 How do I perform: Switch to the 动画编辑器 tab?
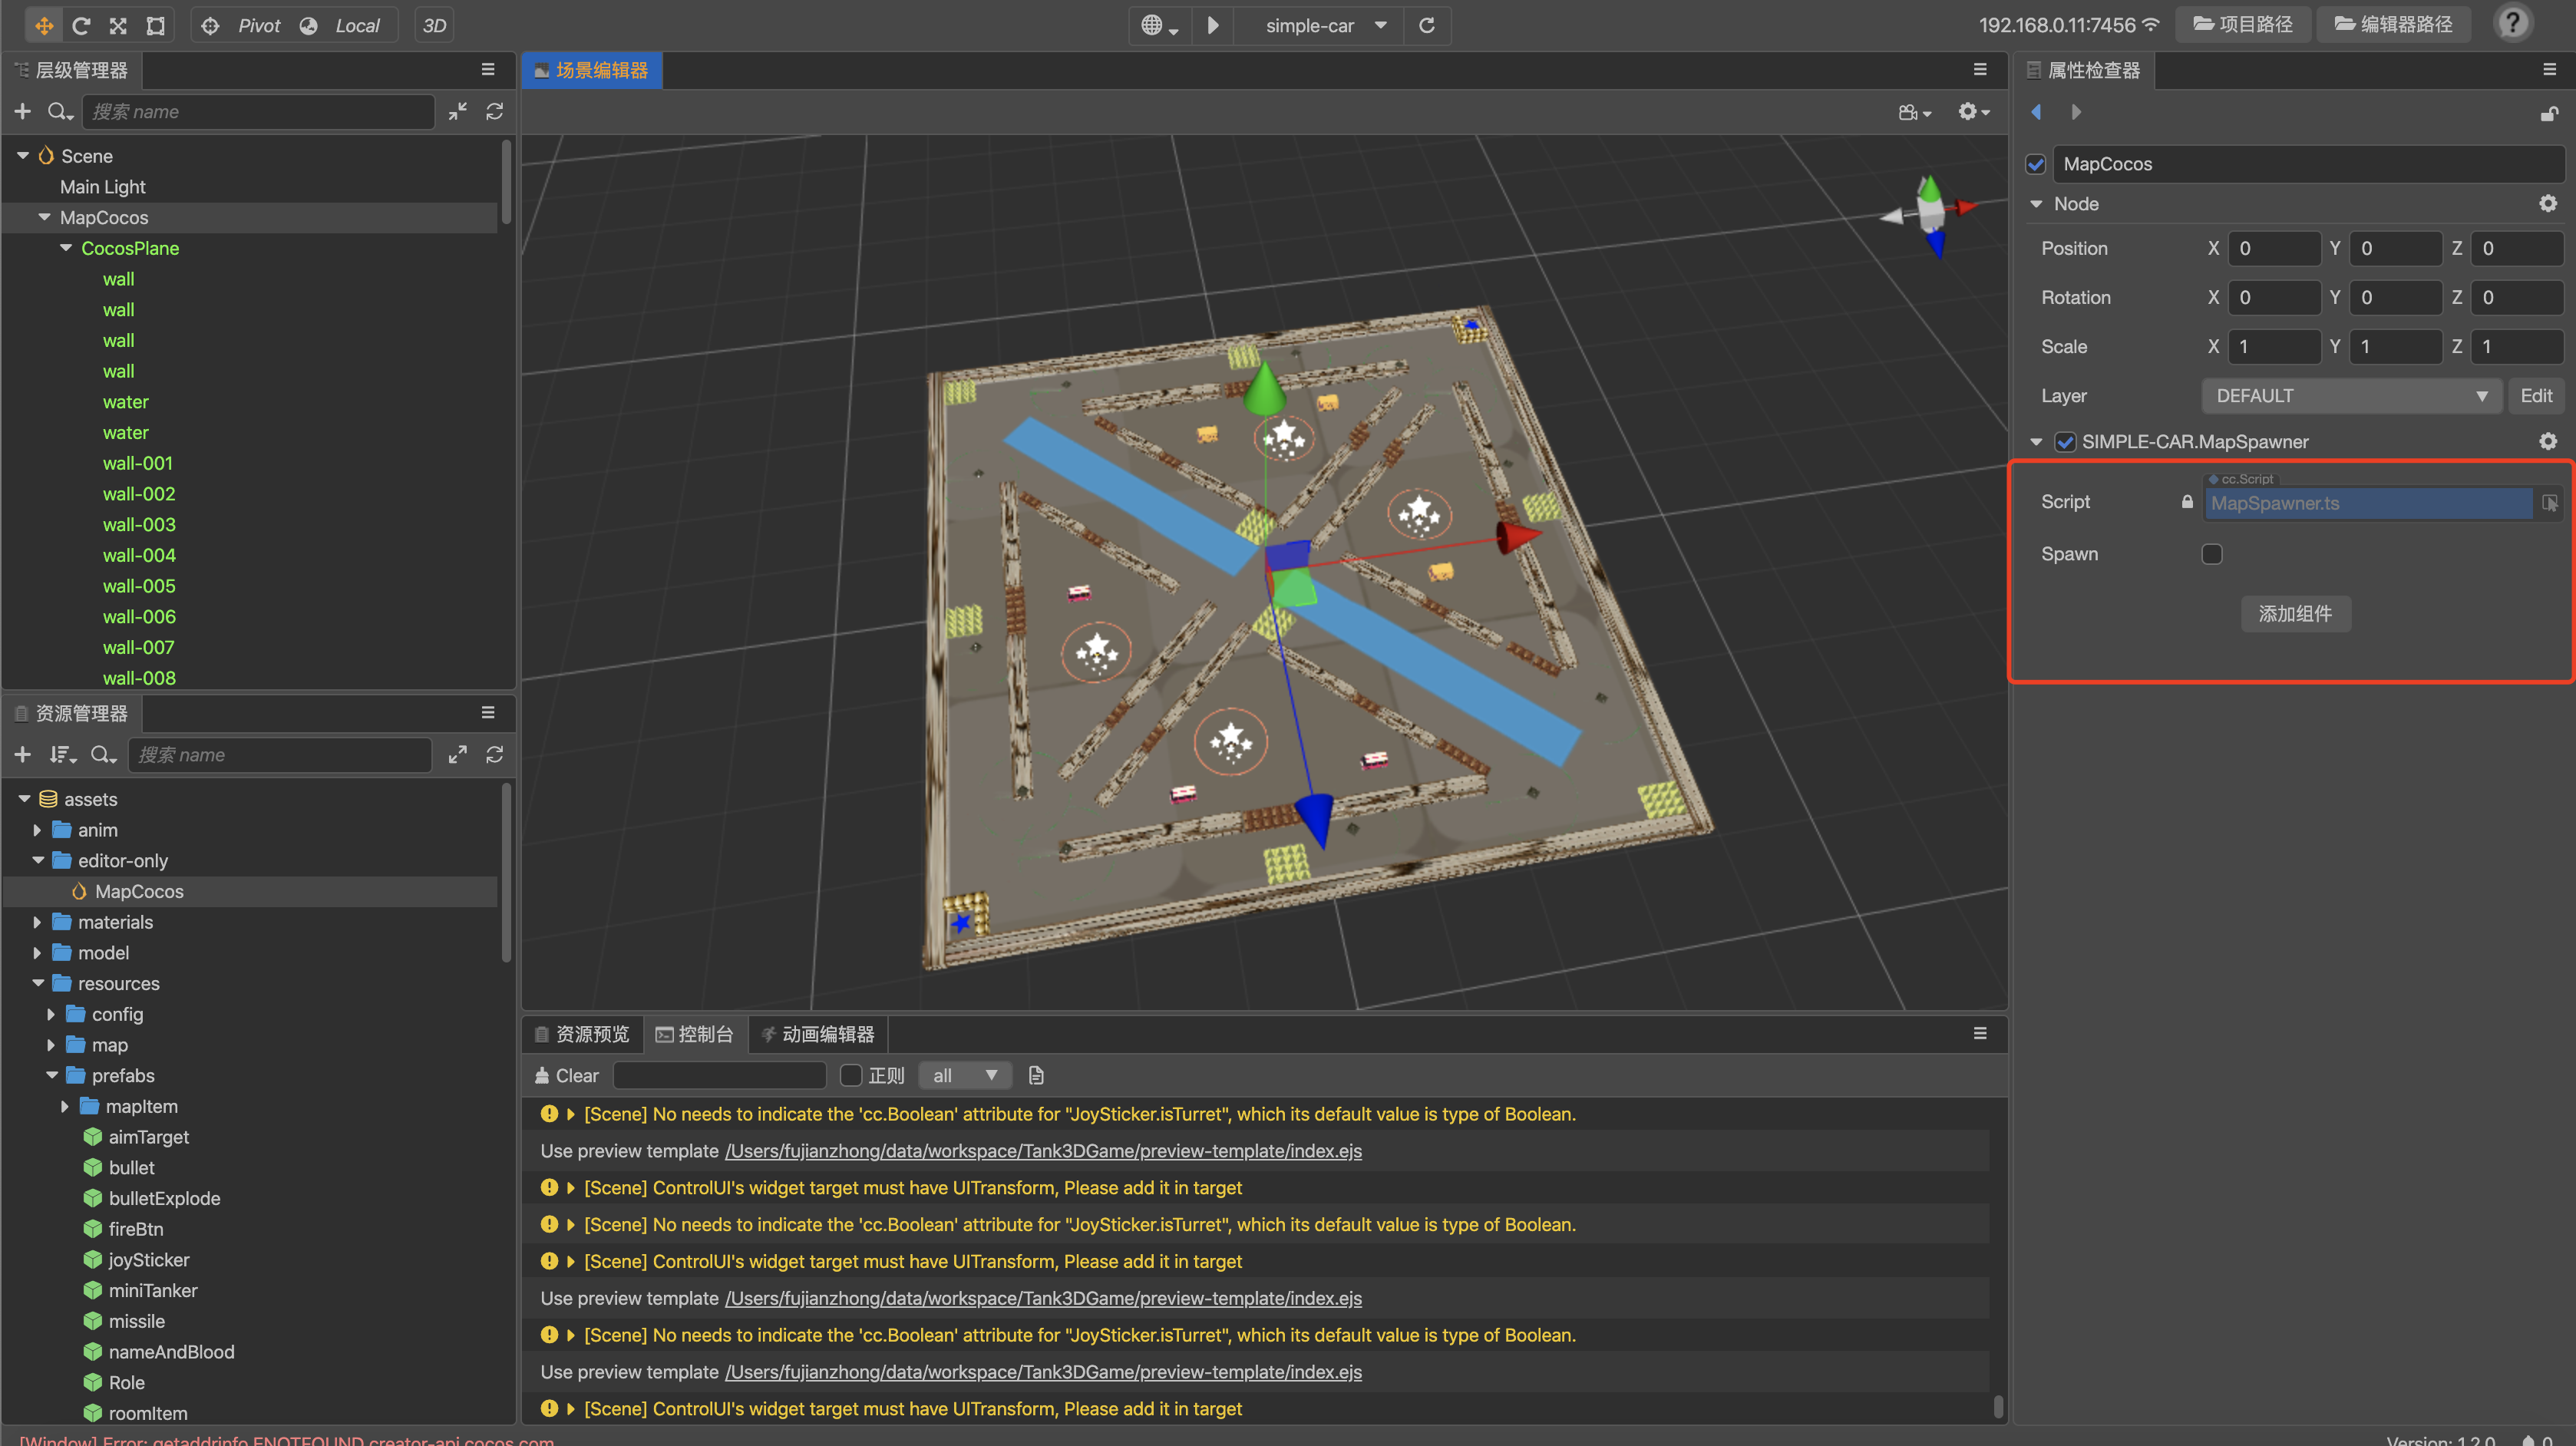(x=817, y=1034)
